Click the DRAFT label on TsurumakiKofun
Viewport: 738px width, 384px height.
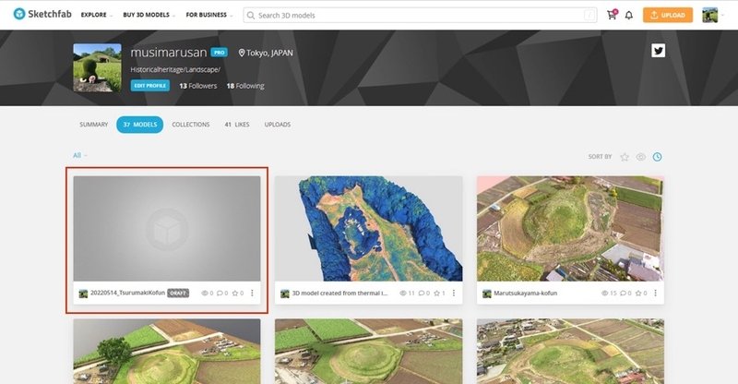click(178, 293)
